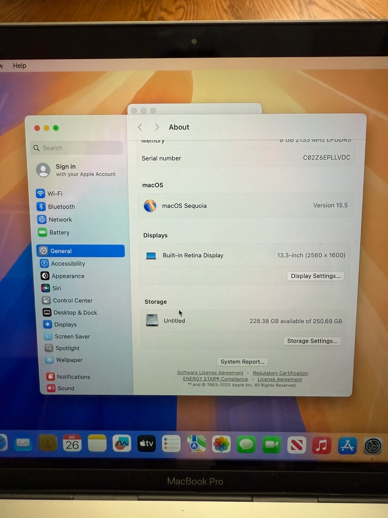Open Photos from the Dock
This screenshot has height=518, width=388.
[221, 444]
